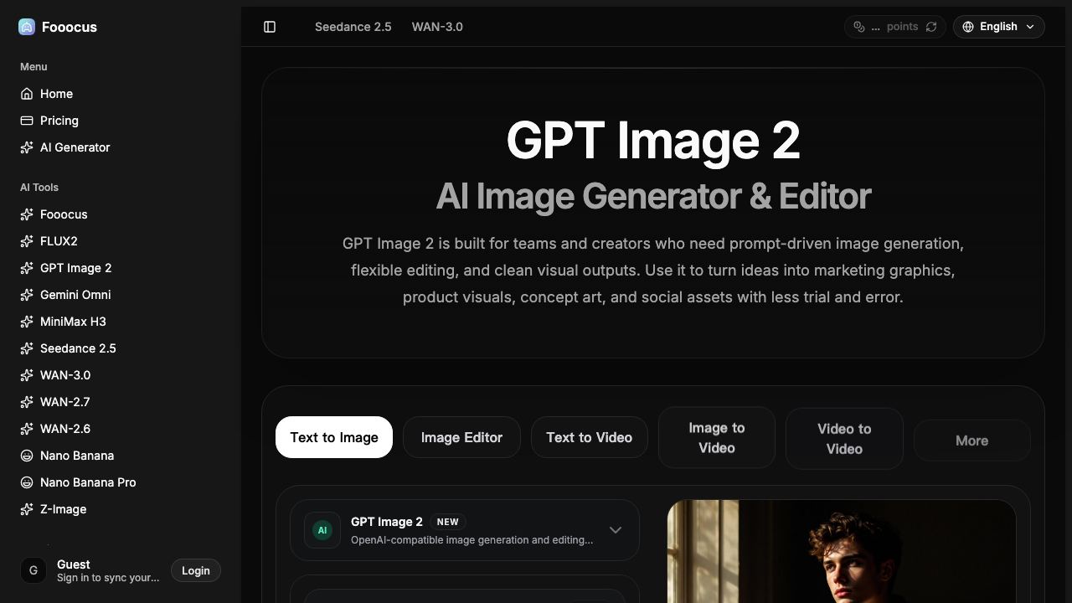Expand the GPT Image 2 model selector chevron
1072x603 pixels.
tap(616, 530)
